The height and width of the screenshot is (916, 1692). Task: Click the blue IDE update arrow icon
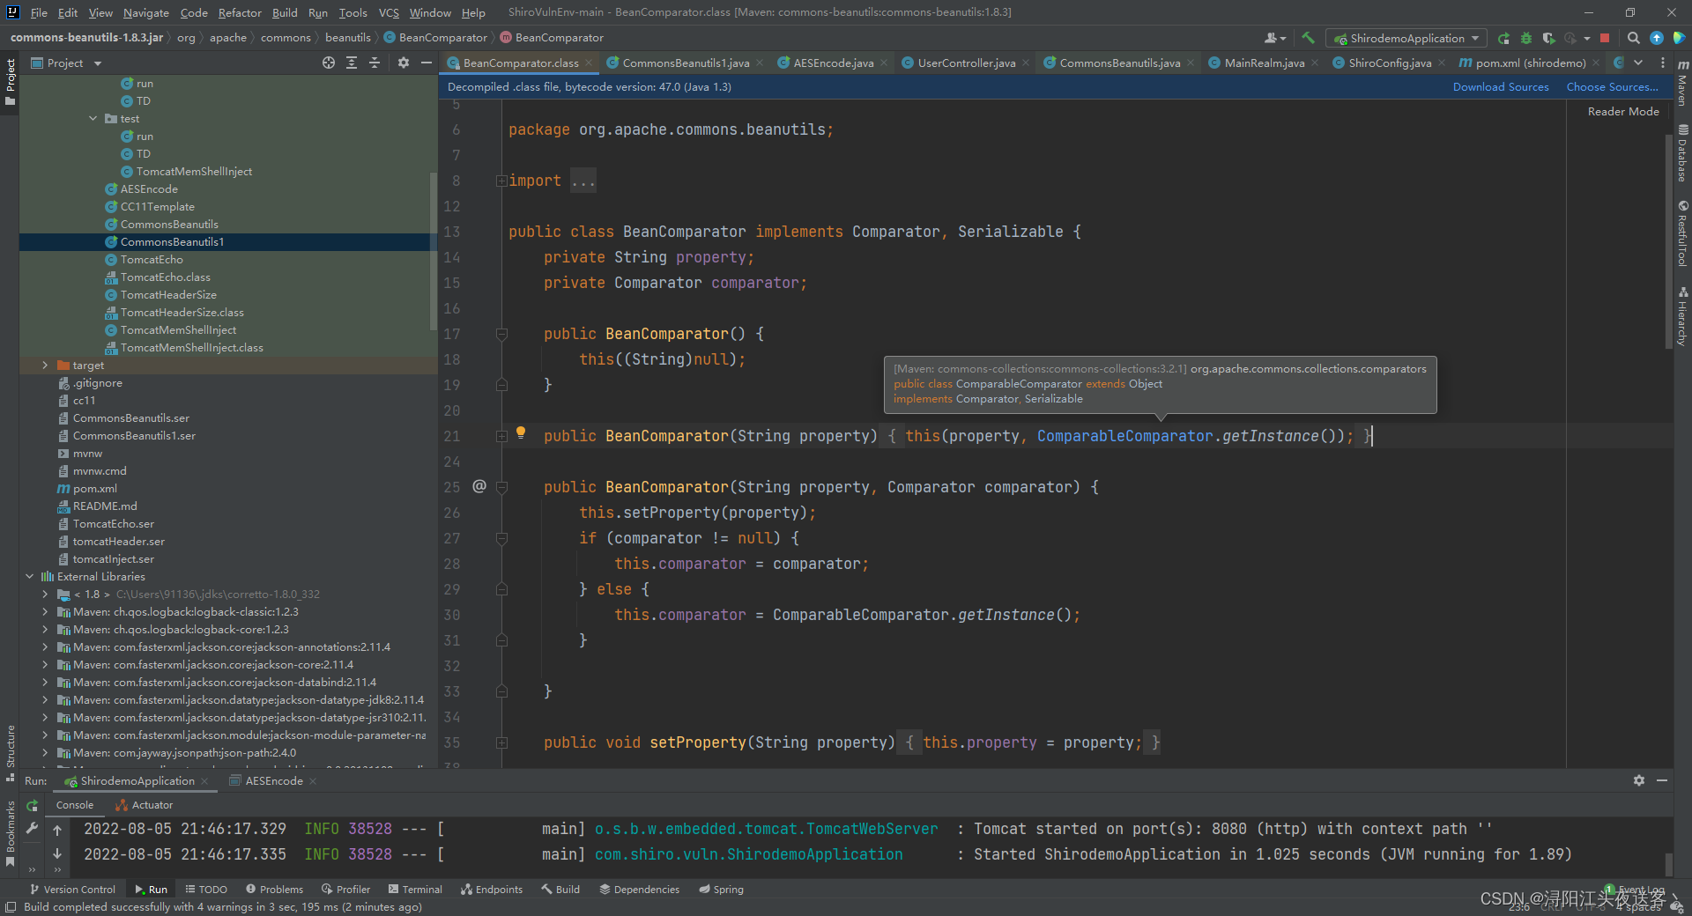pyautogui.click(x=1657, y=38)
